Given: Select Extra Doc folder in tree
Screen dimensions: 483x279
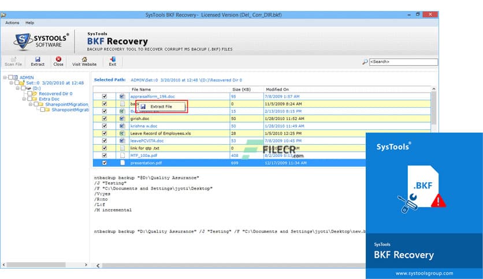Looking at the screenshot, I should (x=49, y=99).
